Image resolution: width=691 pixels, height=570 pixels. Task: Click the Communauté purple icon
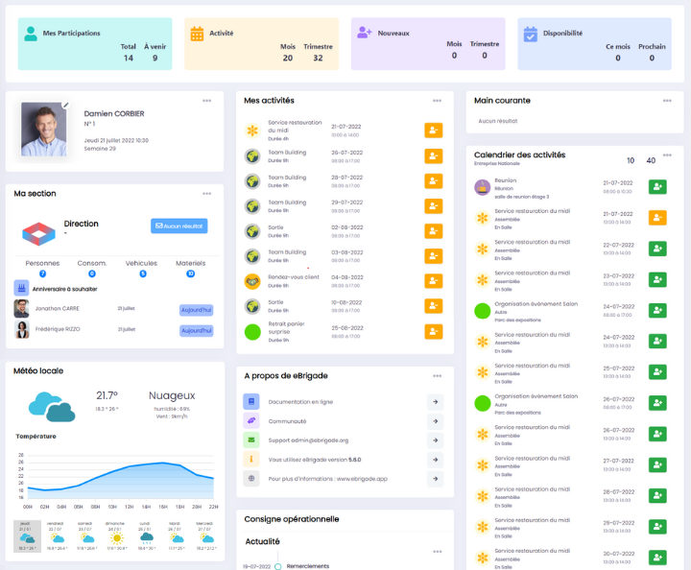coord(251,421)
